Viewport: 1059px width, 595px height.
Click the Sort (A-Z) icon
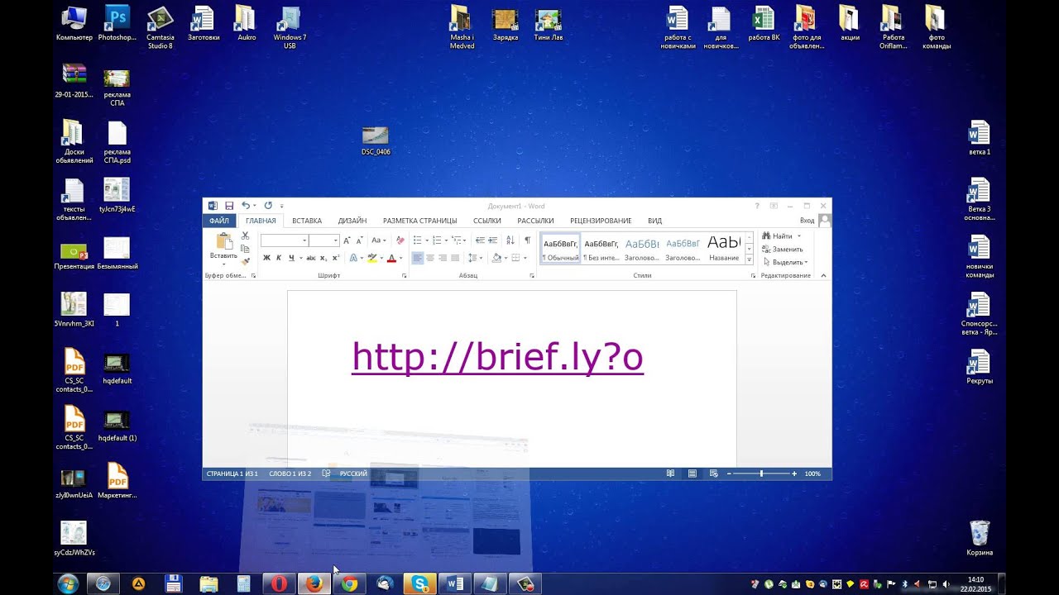point(510,240)
